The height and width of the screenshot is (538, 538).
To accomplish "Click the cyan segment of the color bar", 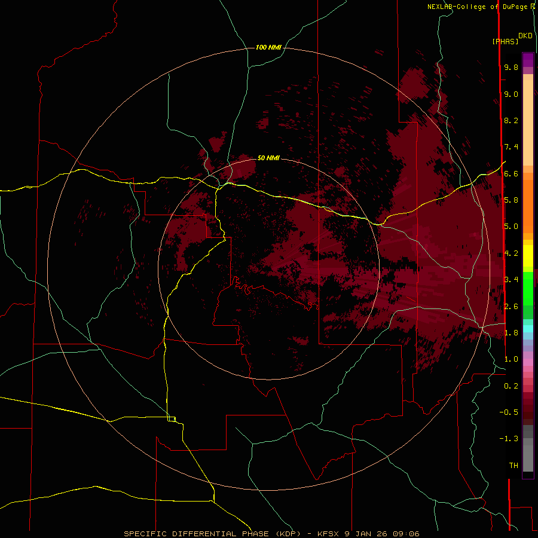I will click(528, 329).
